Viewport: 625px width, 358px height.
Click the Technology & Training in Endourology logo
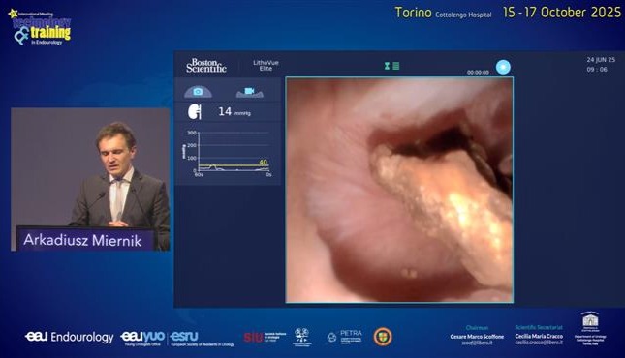point(40,27)
